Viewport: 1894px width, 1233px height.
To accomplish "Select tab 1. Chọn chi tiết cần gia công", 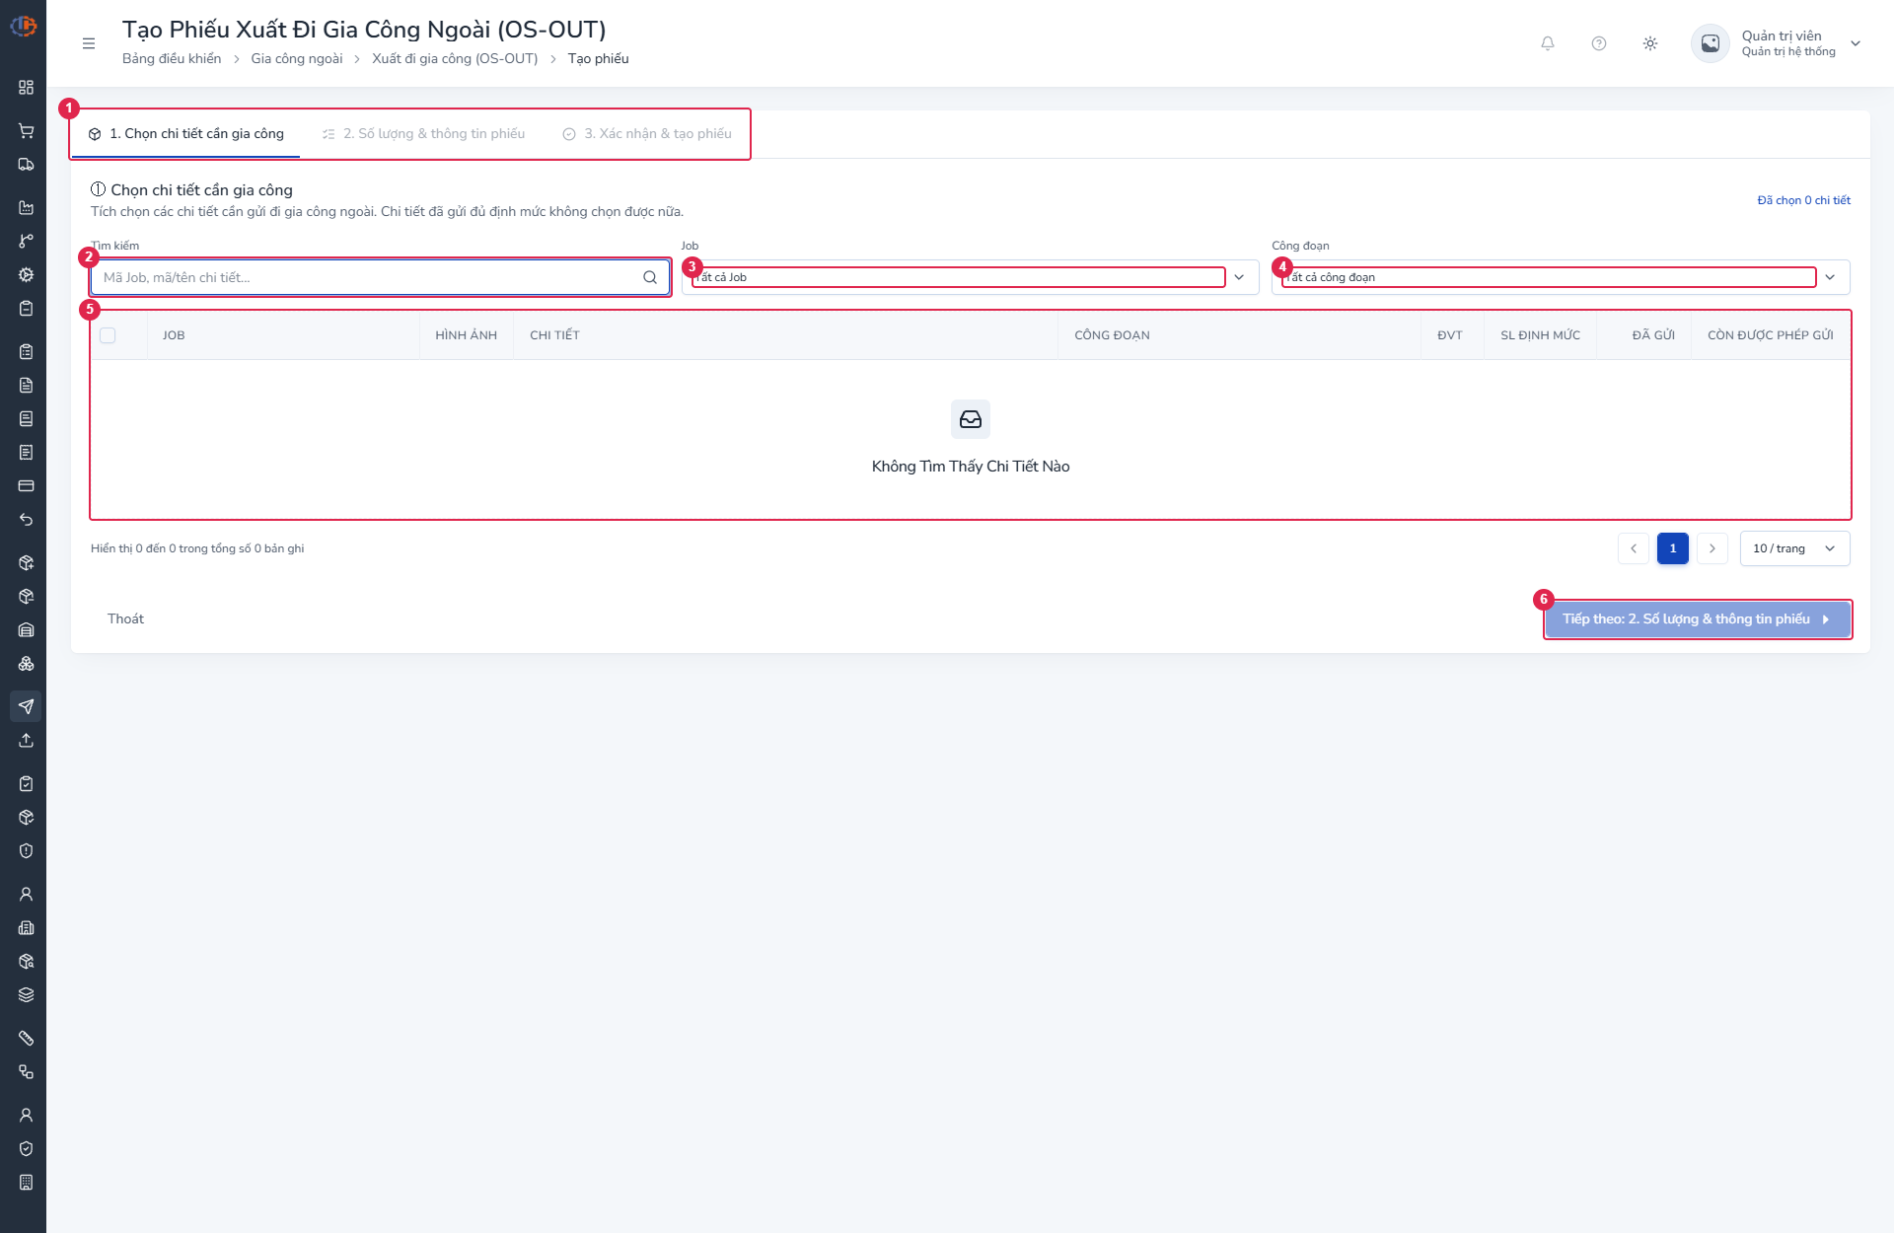I will pos(185,134).
